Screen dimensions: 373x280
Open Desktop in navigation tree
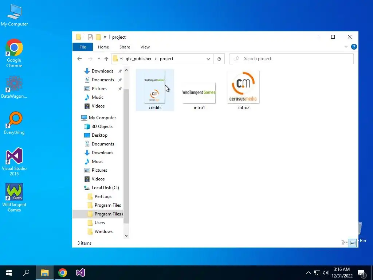click(99, 135)
